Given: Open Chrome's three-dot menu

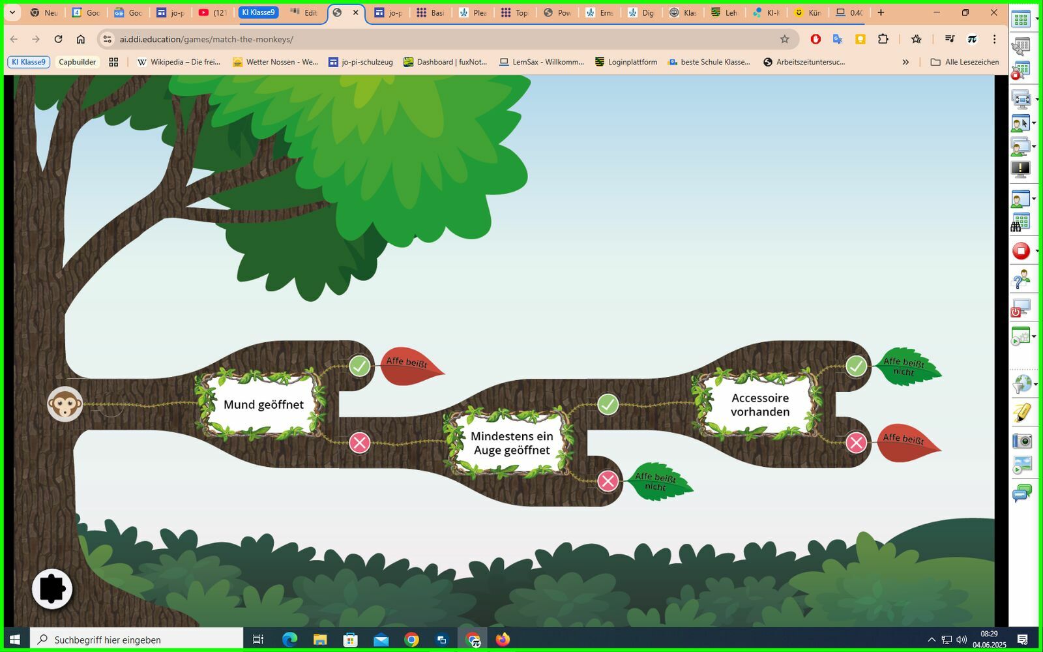Looking at the screenshot, I should click(x=994, y=39).
